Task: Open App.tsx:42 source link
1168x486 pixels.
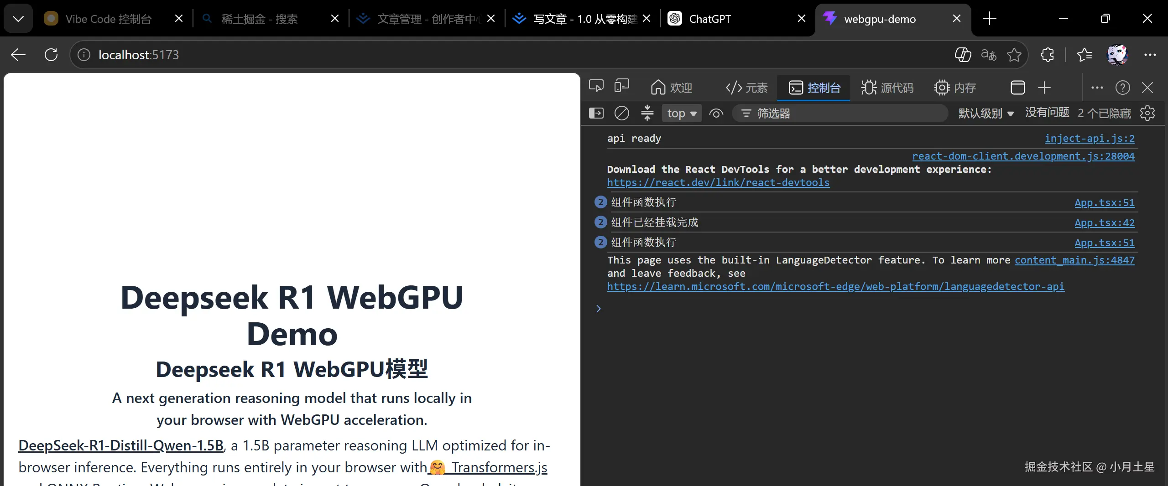Action: [1105, 222]
